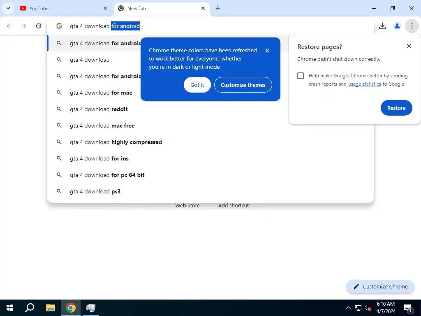Click the Restore button

(396, 108)
